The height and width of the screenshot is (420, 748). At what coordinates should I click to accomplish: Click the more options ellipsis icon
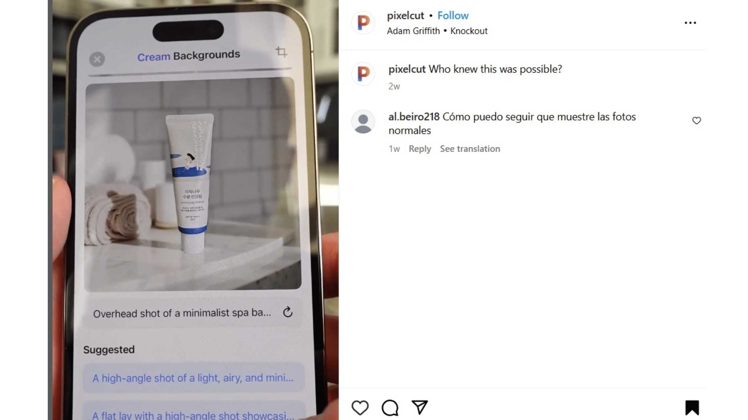click(x=691, y=23)
